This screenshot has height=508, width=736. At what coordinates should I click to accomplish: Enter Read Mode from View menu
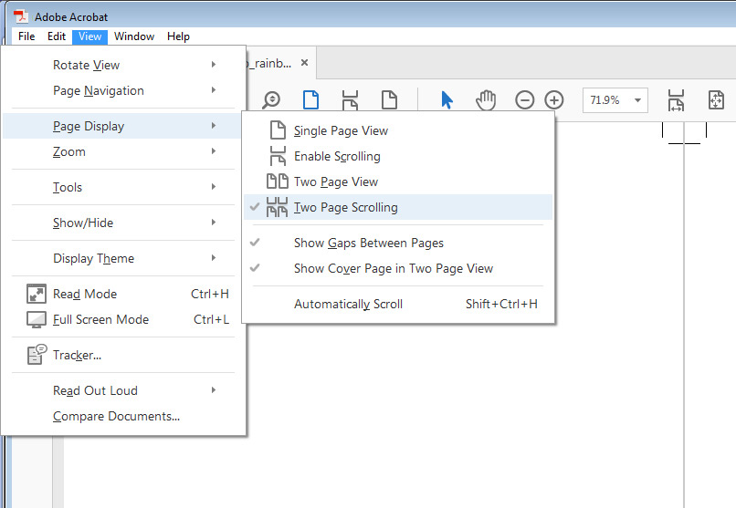point(85,295)
